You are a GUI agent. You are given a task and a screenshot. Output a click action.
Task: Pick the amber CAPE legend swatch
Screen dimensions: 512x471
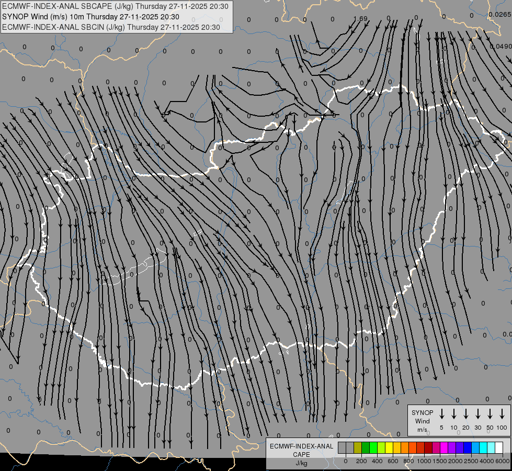pos(397,447)
